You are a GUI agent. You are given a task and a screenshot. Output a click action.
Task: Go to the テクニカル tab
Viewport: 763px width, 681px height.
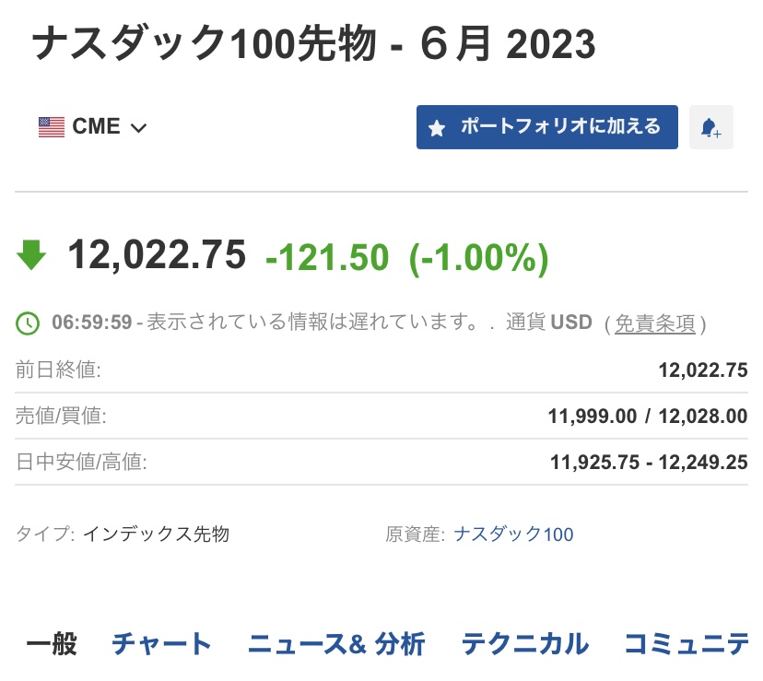tap(525, 643)
